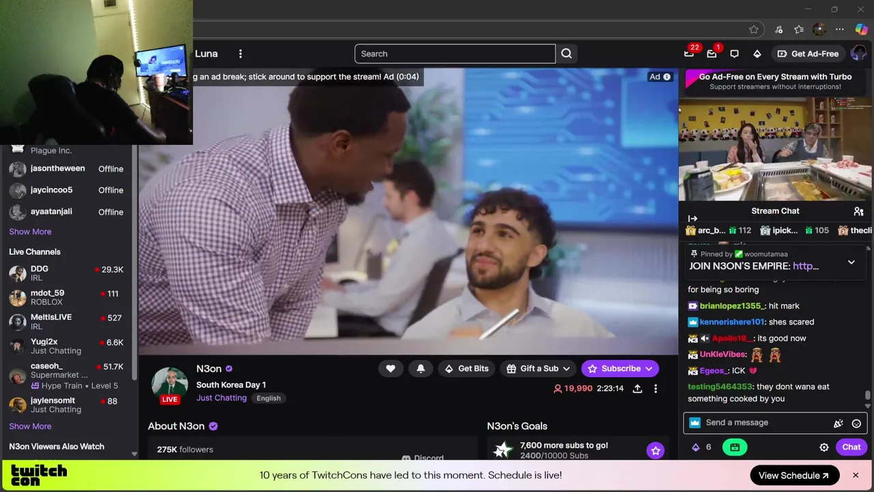Click the Ipick top gifter badge
Viewport: 874px width, 492px height.
[x=795, y=230]
